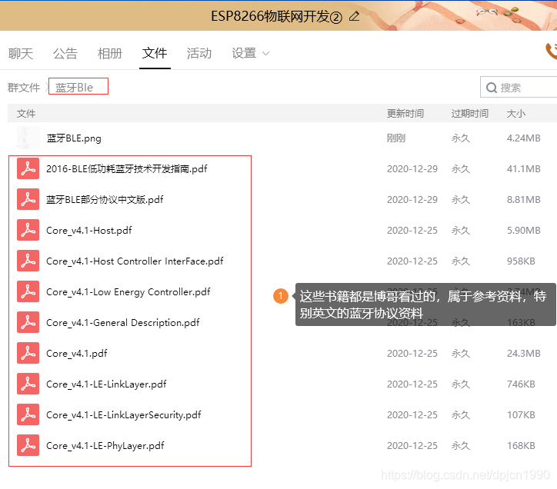Click the 24.3MB size value
Viewport: 557px width, 489px height.
pyautogui.click(x=524, y=354)
